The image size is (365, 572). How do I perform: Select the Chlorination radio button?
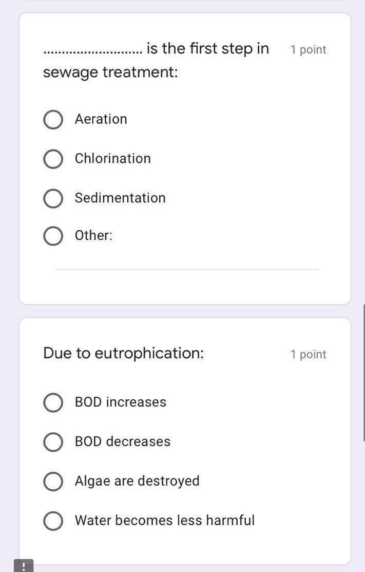pyautogui.click(x=53, y=159)
